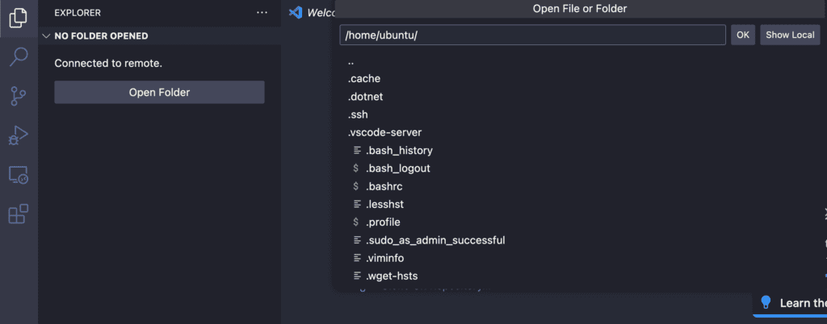The image size is (827, 324).
Task: Open the Extensions view icon
Action: 19,214
